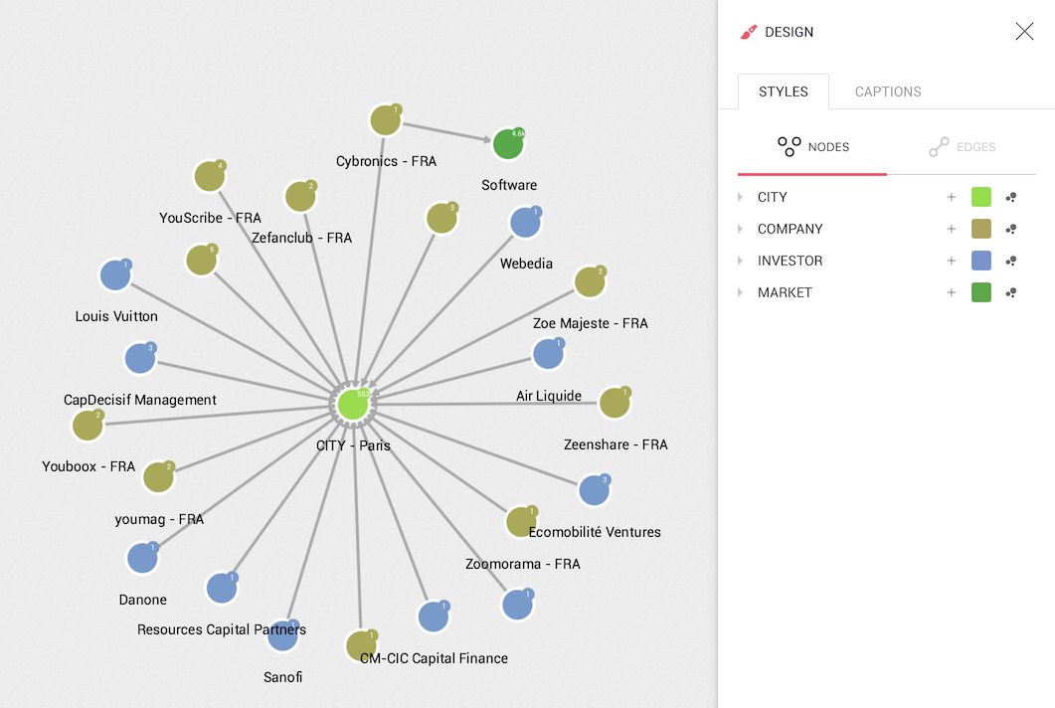Click the size dots icon for MARKET

pyautogui.click(x=1010, y=292)
